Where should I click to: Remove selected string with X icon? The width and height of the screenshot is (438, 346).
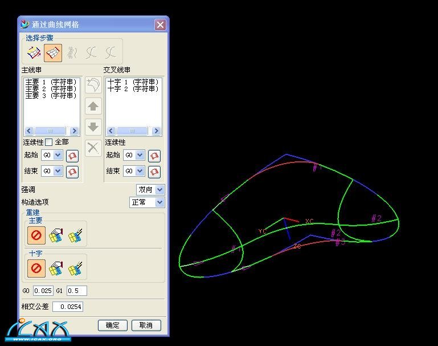[93, 148]
